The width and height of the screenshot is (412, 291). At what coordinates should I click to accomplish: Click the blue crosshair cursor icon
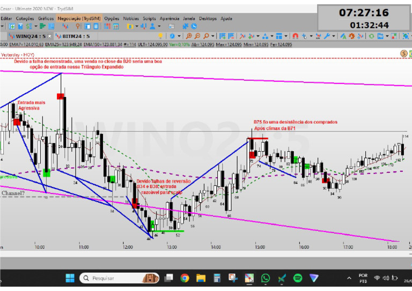304,36
